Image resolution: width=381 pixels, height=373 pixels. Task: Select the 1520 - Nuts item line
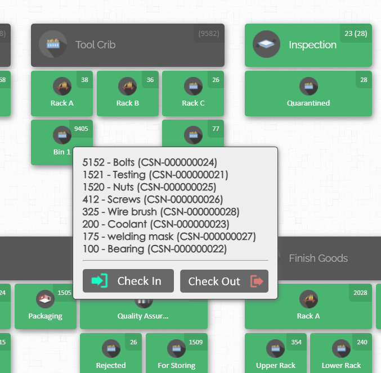(149, 187)
